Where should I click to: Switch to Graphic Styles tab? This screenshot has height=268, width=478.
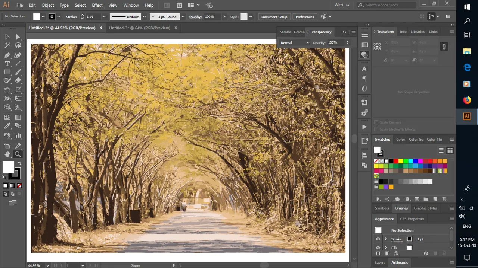pos(425,208)
